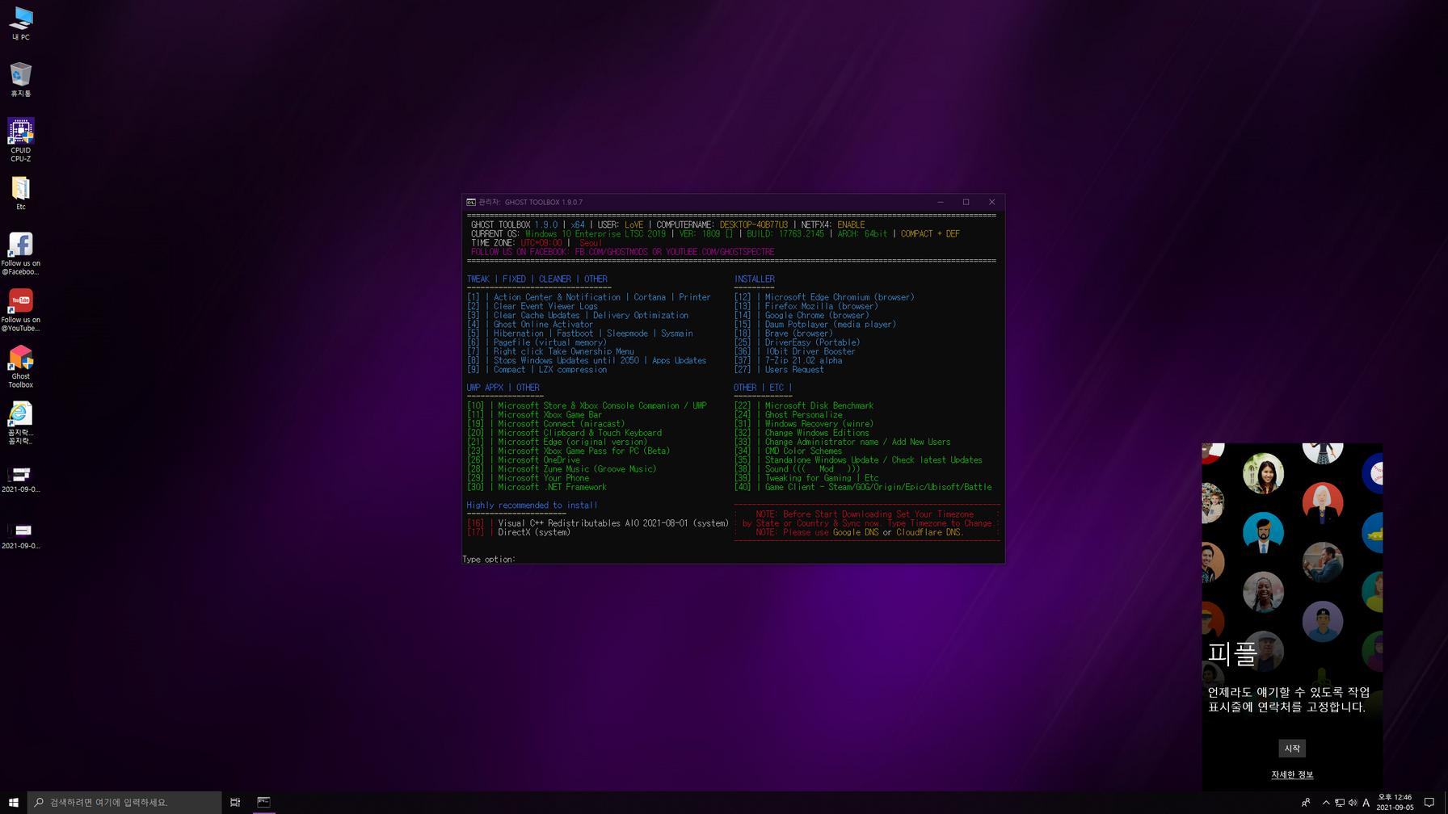The image size is (1448, 814).
Task: Switch the IME input mode indicator
Action: (x=1366, y=802)
